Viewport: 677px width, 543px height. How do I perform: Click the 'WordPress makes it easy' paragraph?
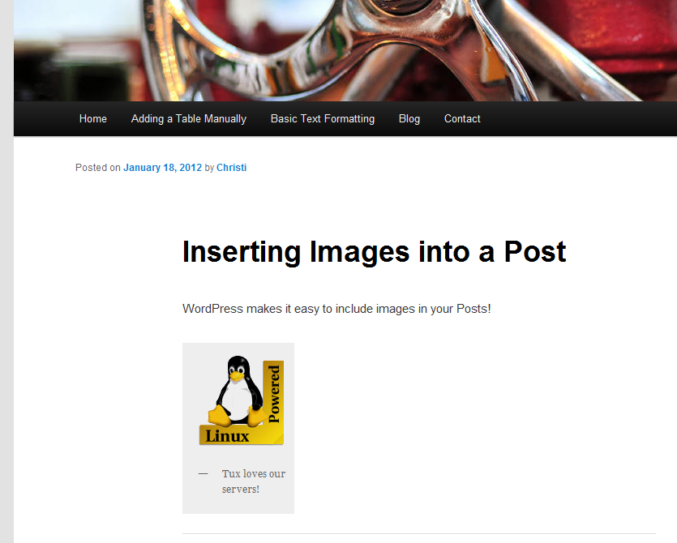pos(336,309)
